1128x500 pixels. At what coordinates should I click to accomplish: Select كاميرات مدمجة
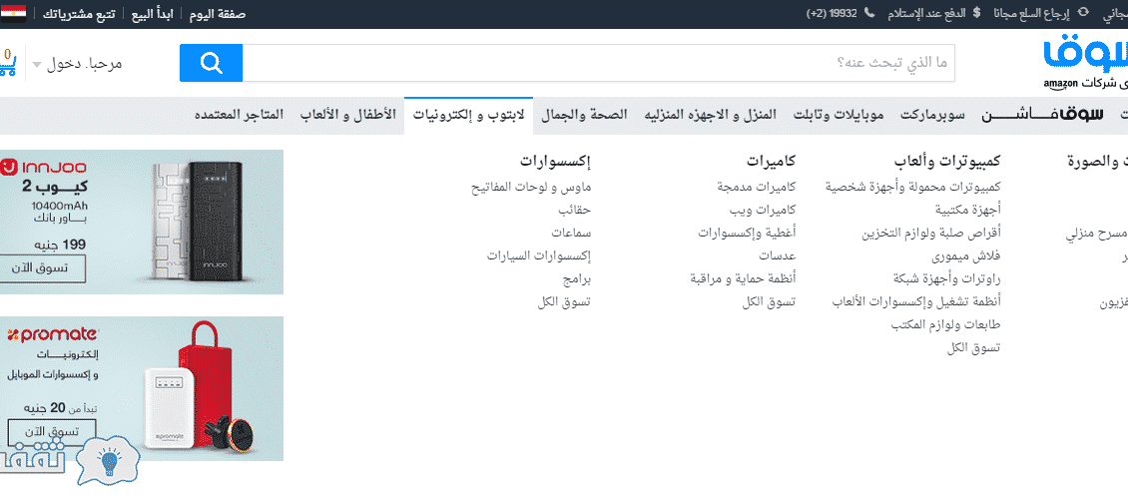[756, 187]
